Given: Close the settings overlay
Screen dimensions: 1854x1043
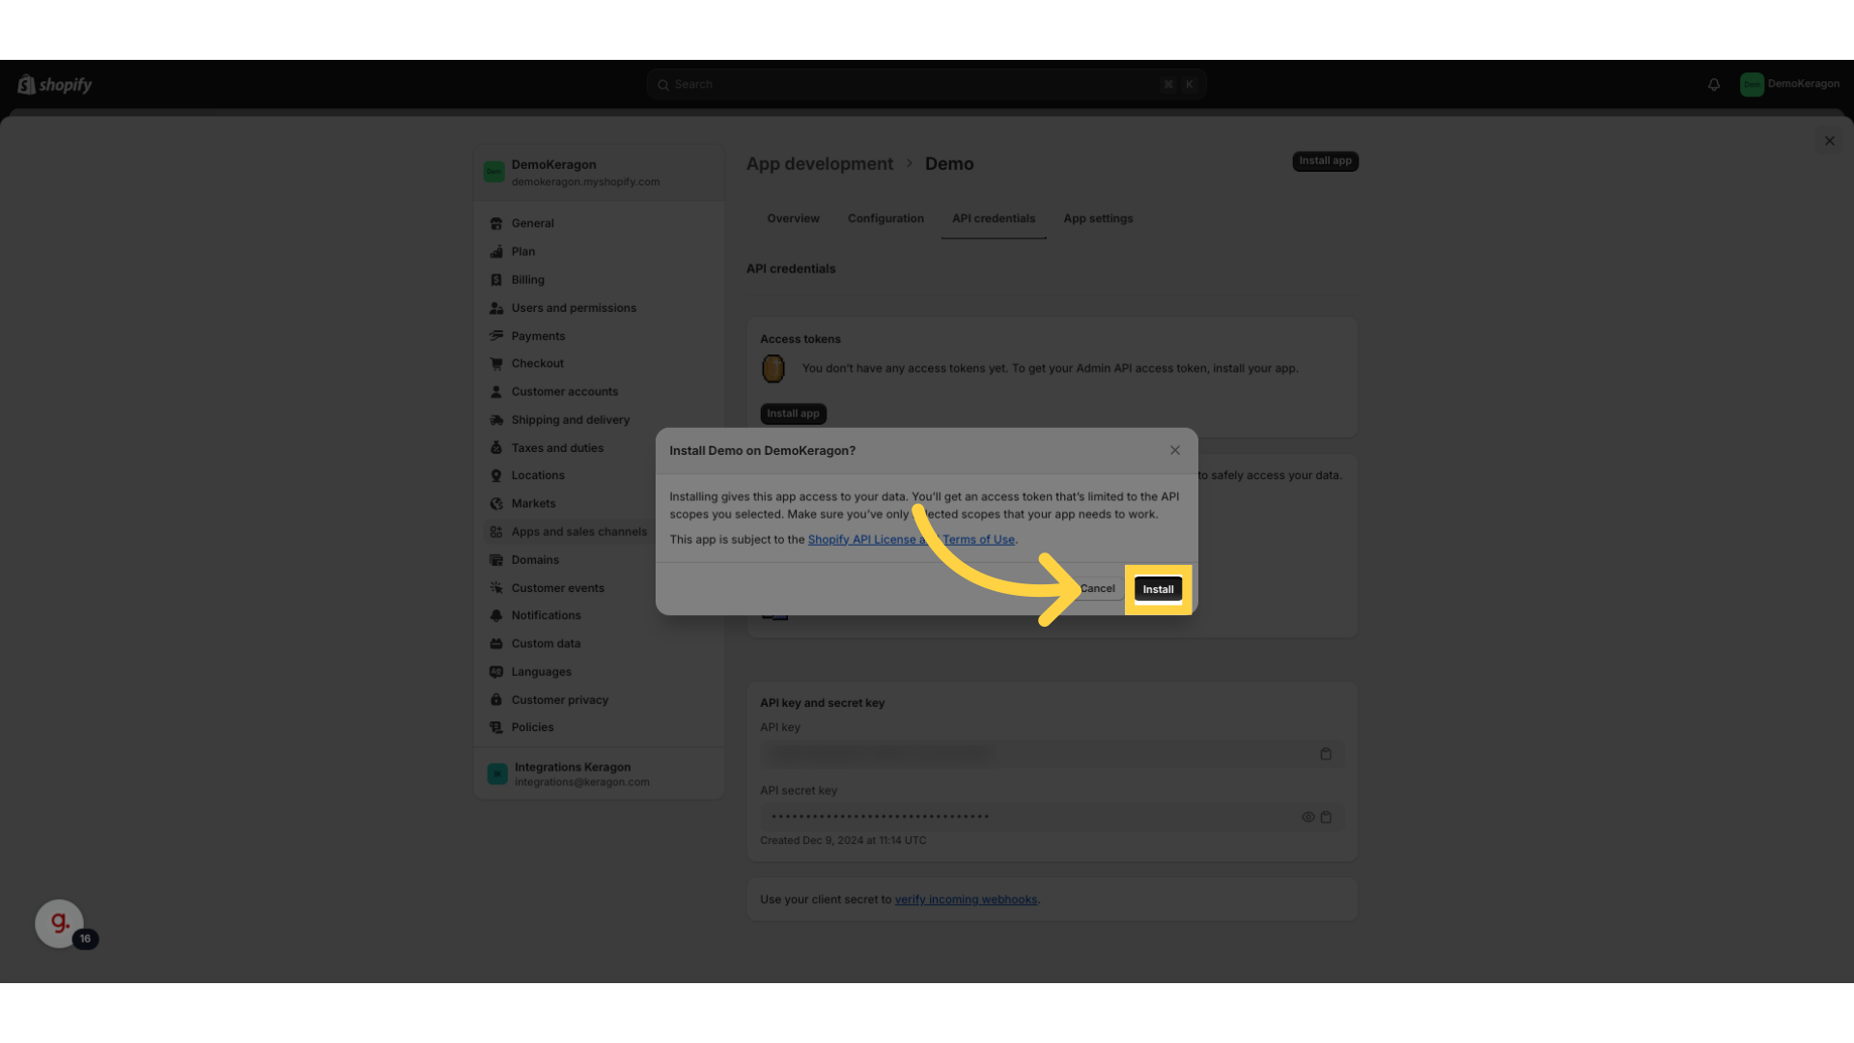Looking at the screenshot, I should (1830, 141).
